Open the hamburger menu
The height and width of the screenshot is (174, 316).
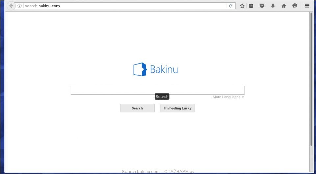[307, 6]
